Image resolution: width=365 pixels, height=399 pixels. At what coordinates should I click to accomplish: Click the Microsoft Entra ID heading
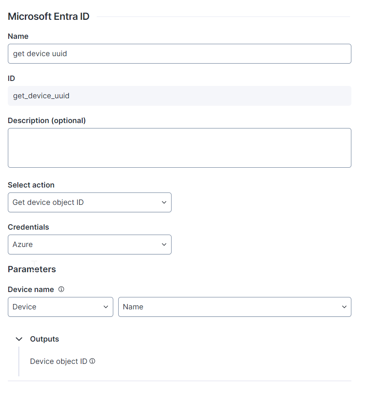pos(49,17)
